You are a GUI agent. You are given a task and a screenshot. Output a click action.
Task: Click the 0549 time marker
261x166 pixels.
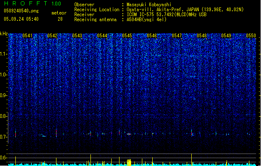[226, 36]
